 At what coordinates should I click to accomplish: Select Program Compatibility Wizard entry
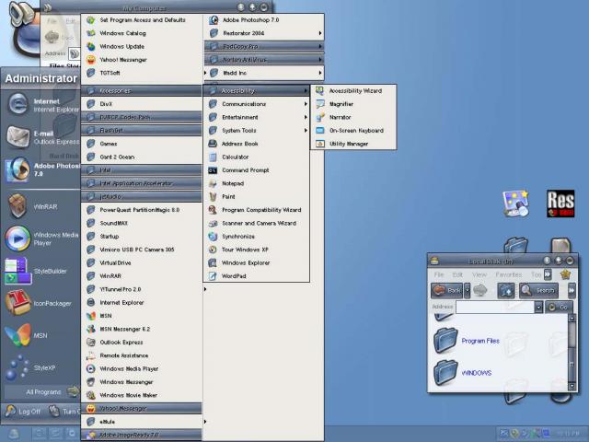pos(256,210)
